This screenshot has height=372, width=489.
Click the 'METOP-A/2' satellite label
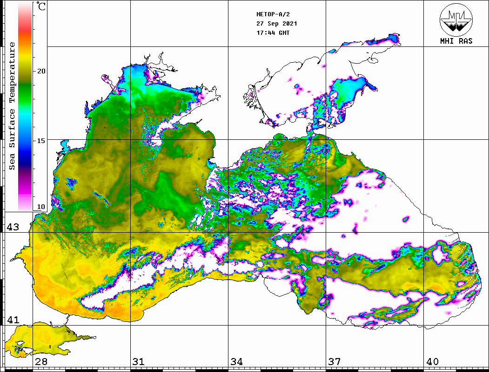tap(273, 14)
